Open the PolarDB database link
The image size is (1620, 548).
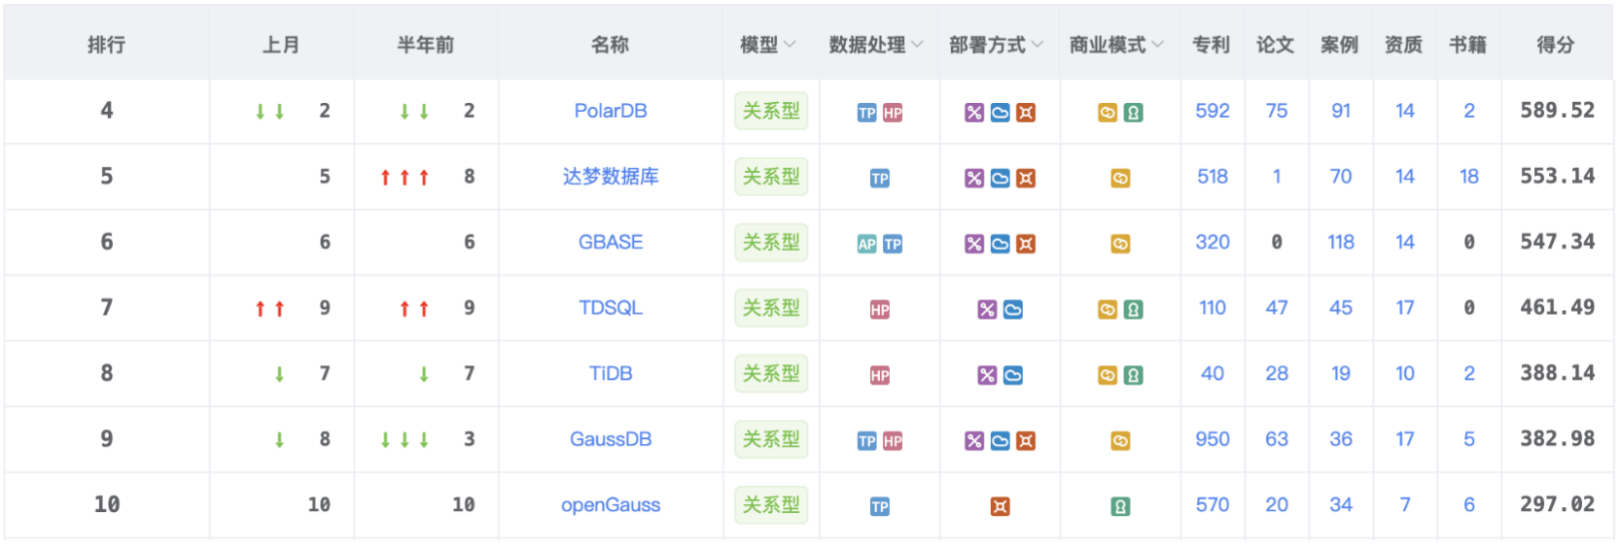tap(611, 111)
